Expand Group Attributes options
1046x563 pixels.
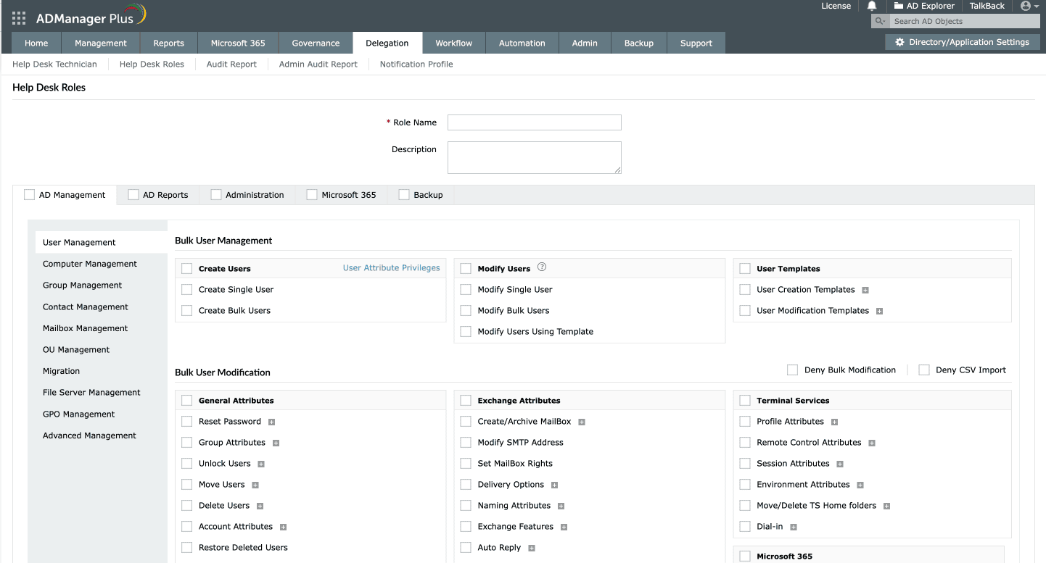point(276,443)
